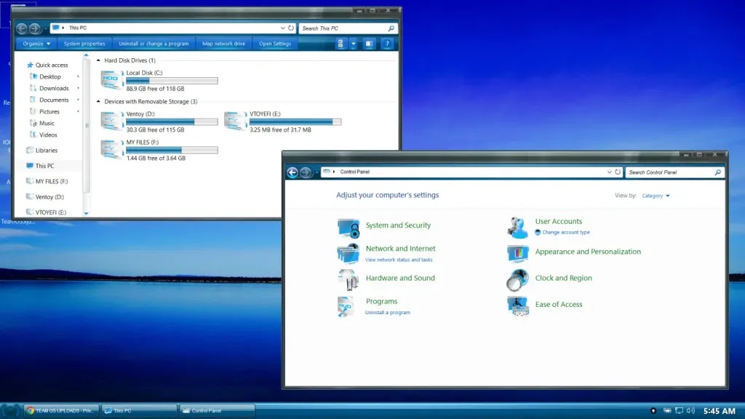Viewport: 745px width, 419px height.
Task: Open Network and Internet category icon
Action: [x=348, y=254]
